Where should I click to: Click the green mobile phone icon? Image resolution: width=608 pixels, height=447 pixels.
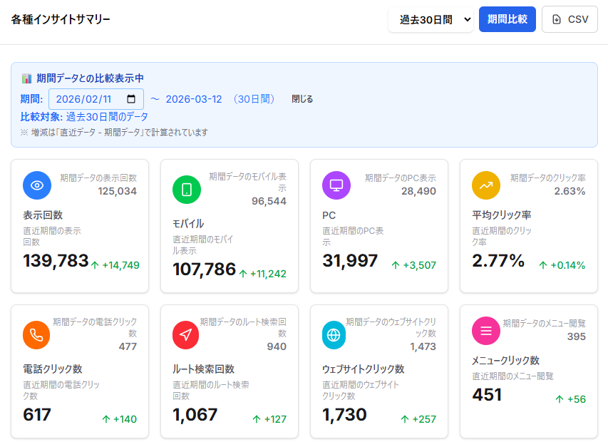[x=187, y=190]
